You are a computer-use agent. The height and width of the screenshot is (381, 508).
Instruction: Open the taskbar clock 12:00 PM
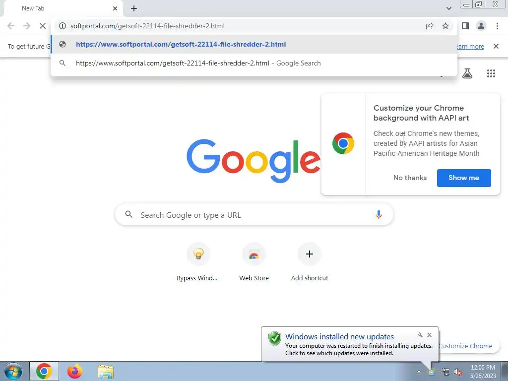pyautogui.click(x=483, y=372)
